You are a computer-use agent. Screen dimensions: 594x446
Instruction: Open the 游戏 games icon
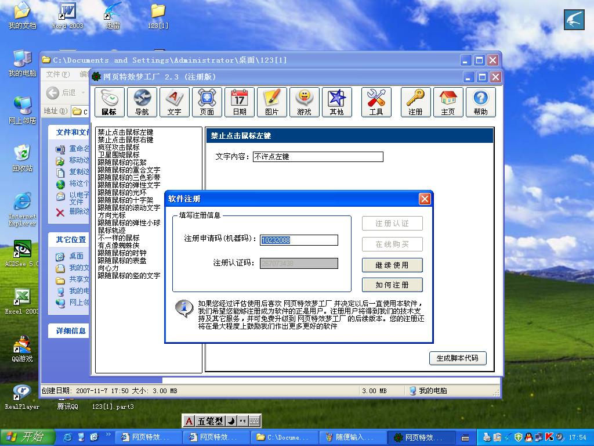pyautogui.click(x=304, y=102)
